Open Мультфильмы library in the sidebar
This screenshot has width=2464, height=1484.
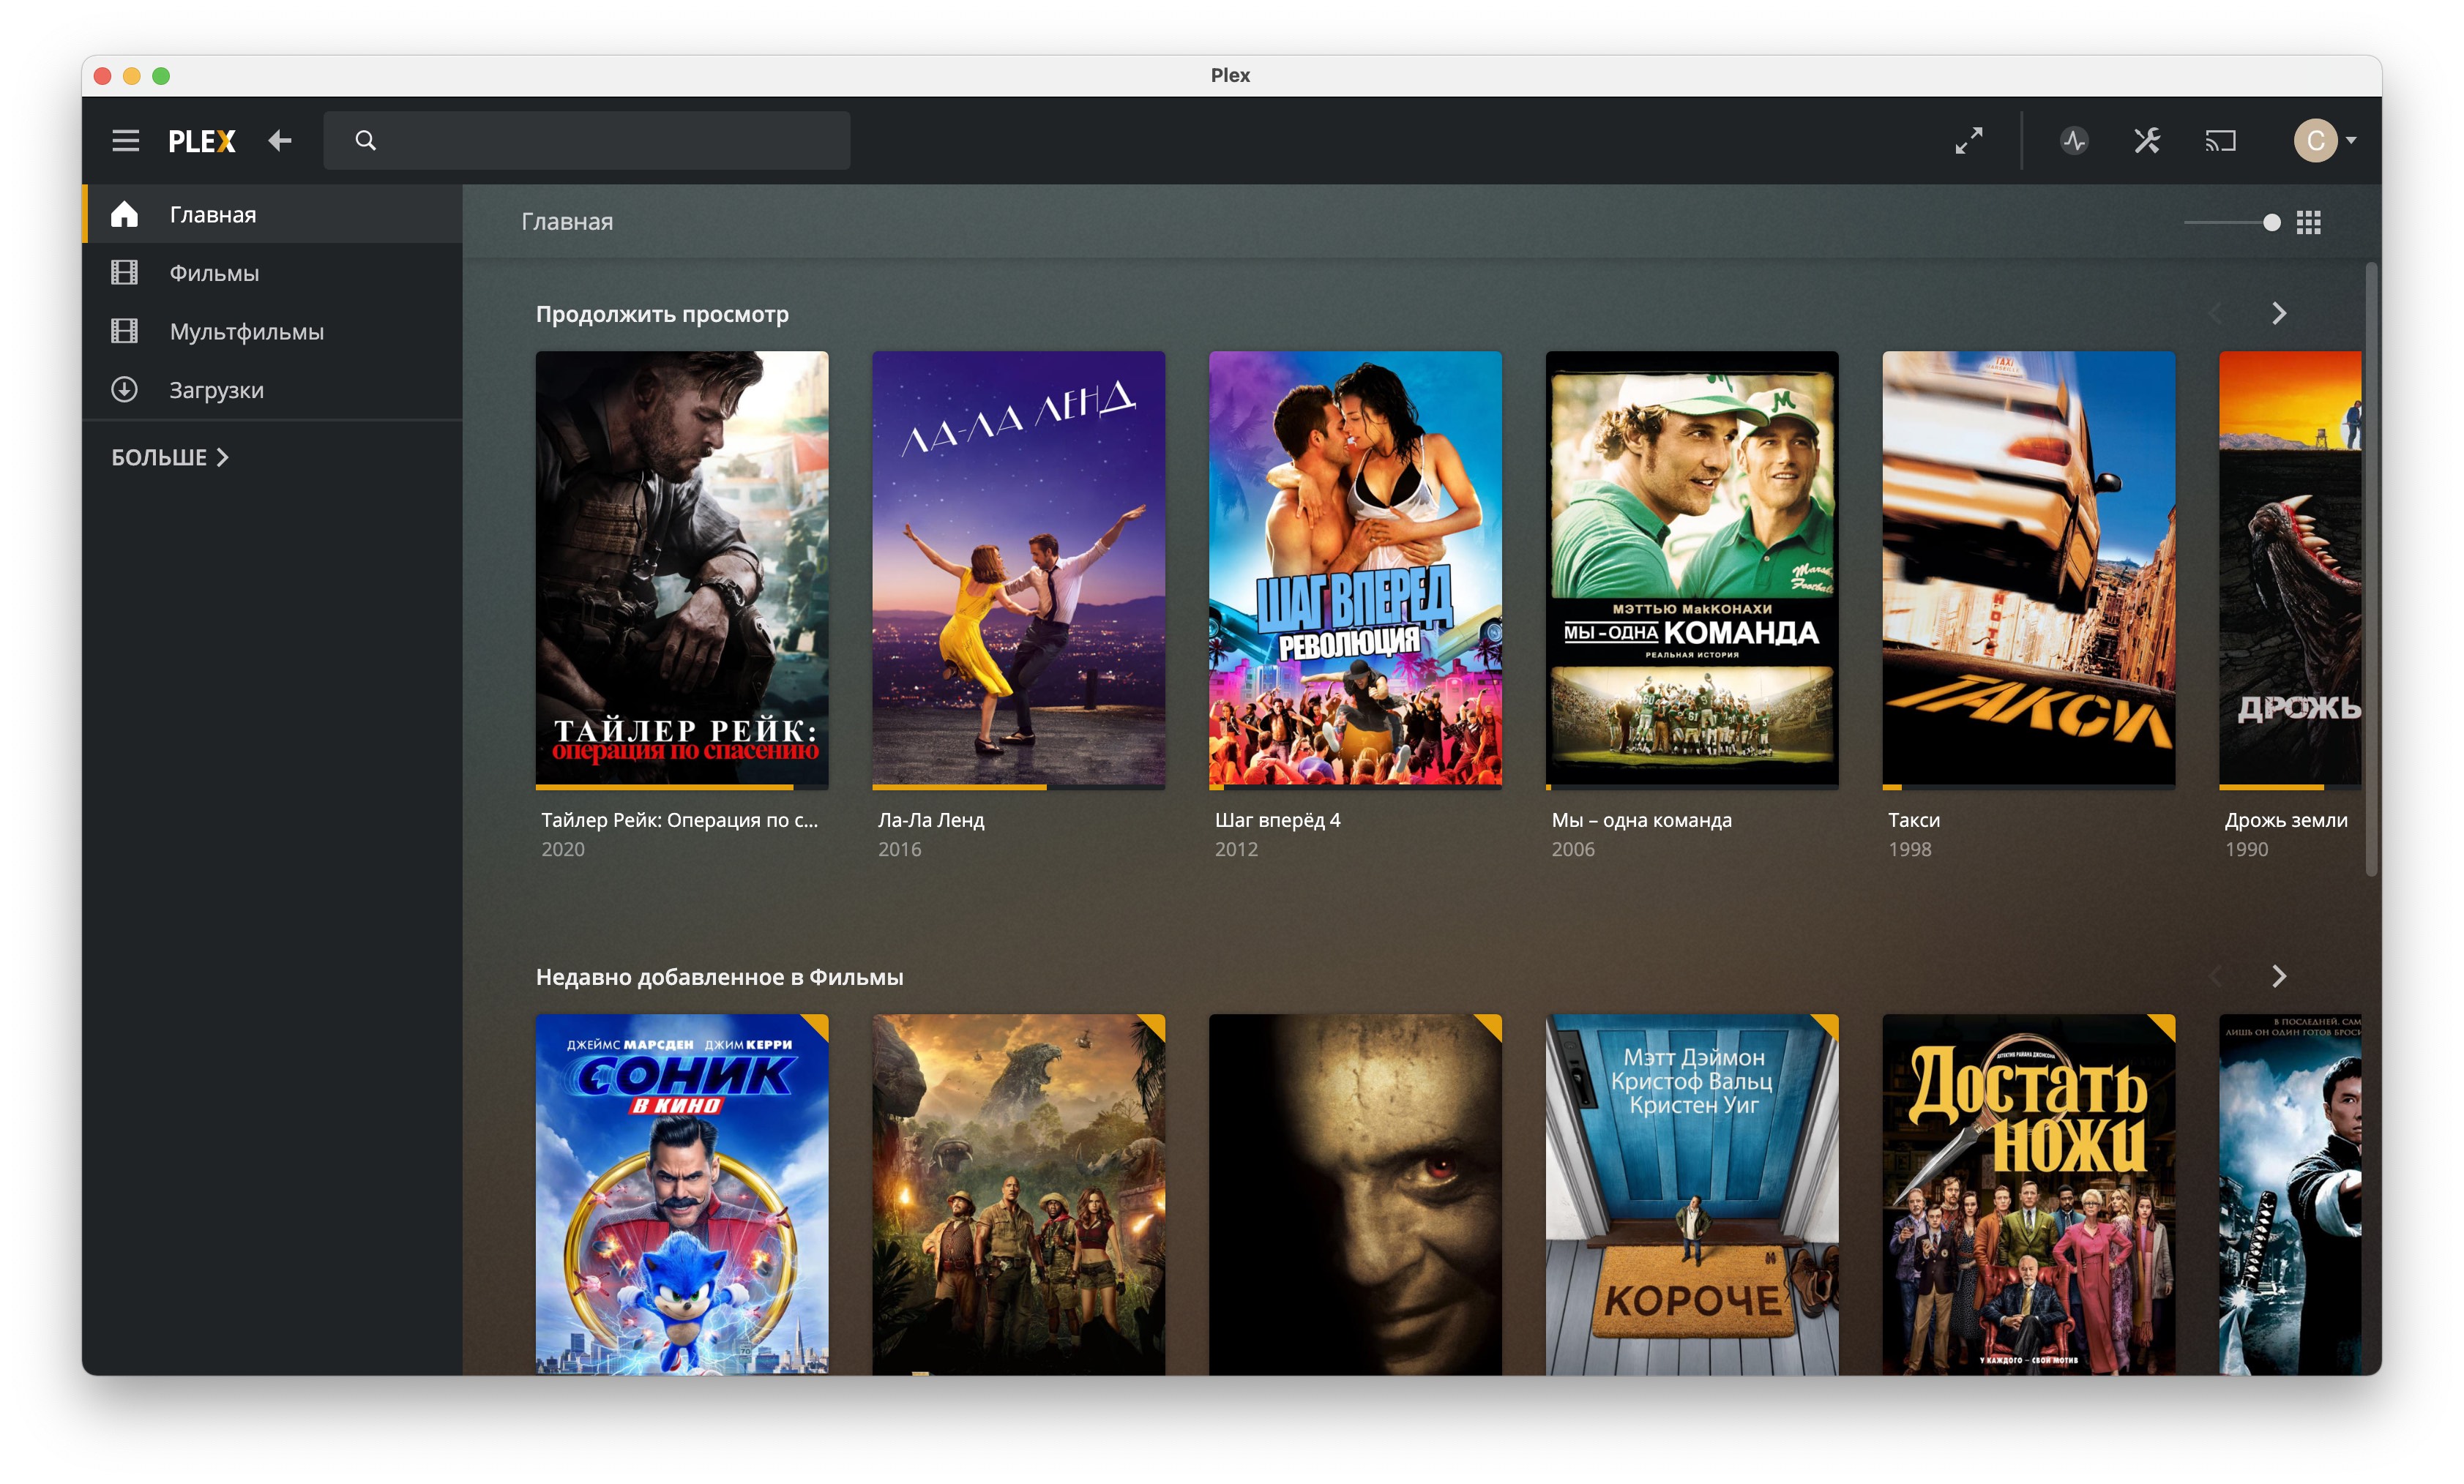pyautogui.click(x=246, y=331)
